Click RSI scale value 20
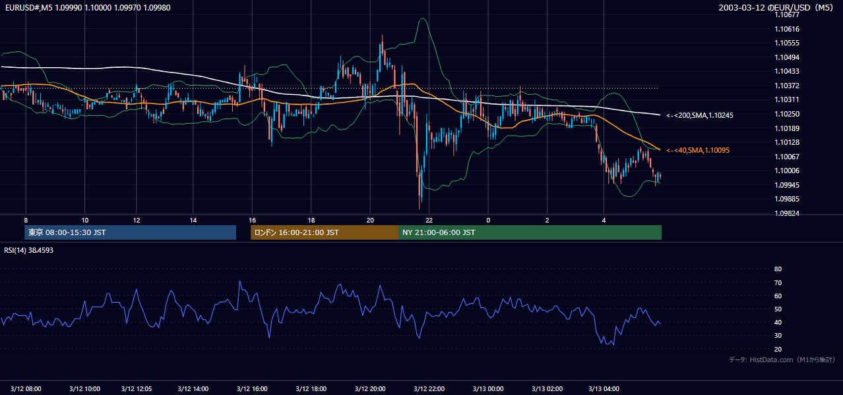This screenshot has width=843, height=395. coord(778,349)
